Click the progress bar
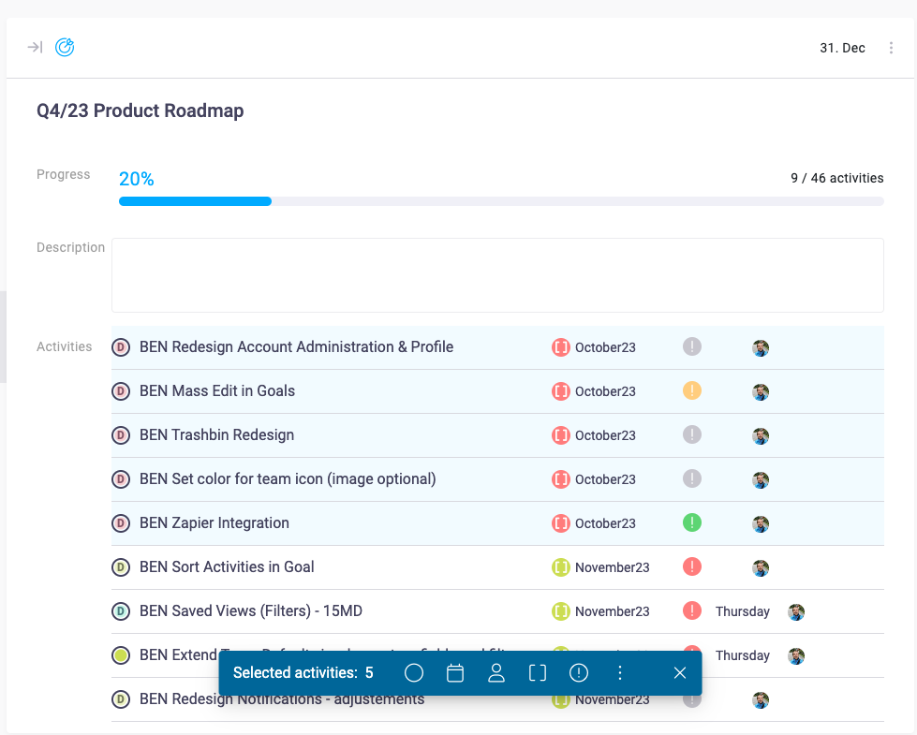 coord(500,201)
